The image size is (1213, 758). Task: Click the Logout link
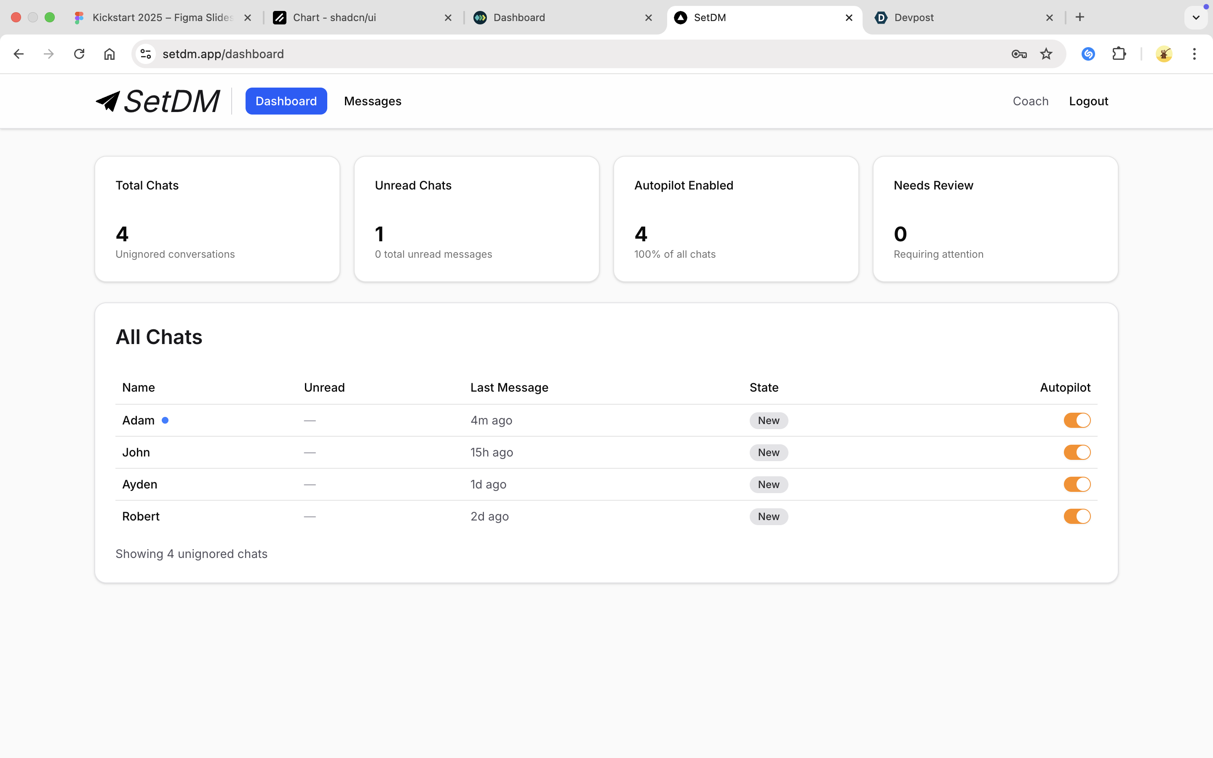(1088, 101)
